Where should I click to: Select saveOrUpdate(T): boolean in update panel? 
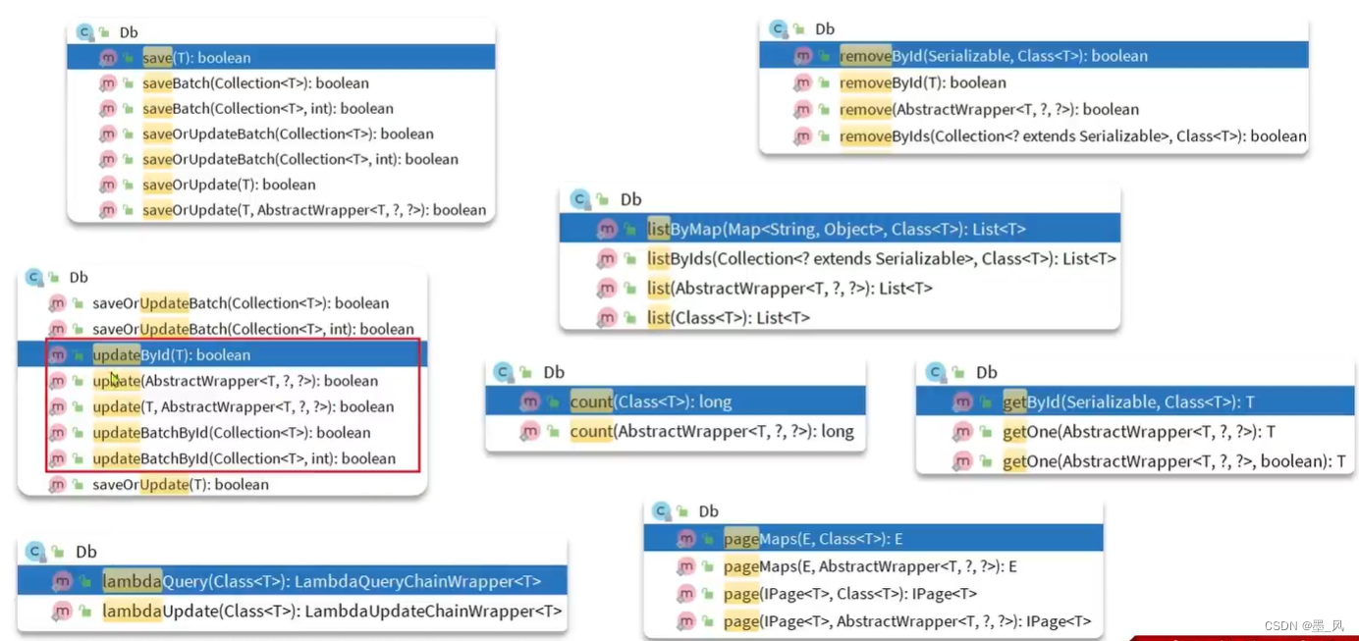click(x=181, y=484)
